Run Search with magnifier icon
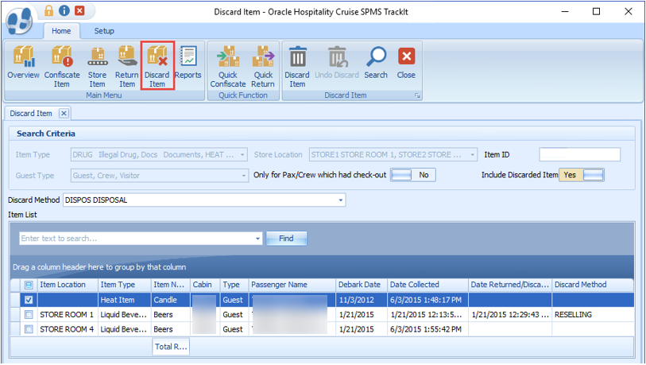Image resolution: width=646 pixels, height=365 pixels. (376, 63)
